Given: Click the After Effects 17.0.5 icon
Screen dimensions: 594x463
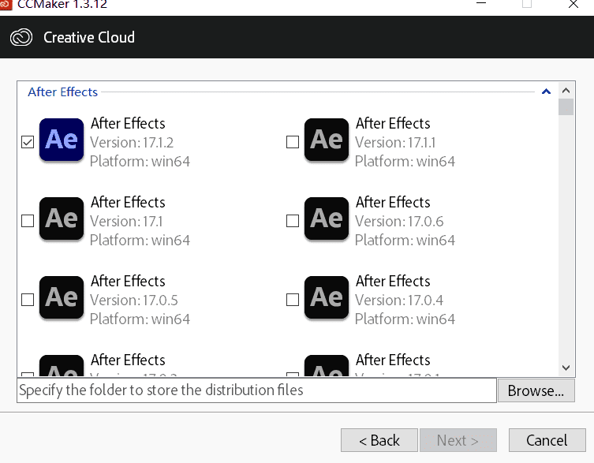Looking at the screenshot, I should point(62,297).
